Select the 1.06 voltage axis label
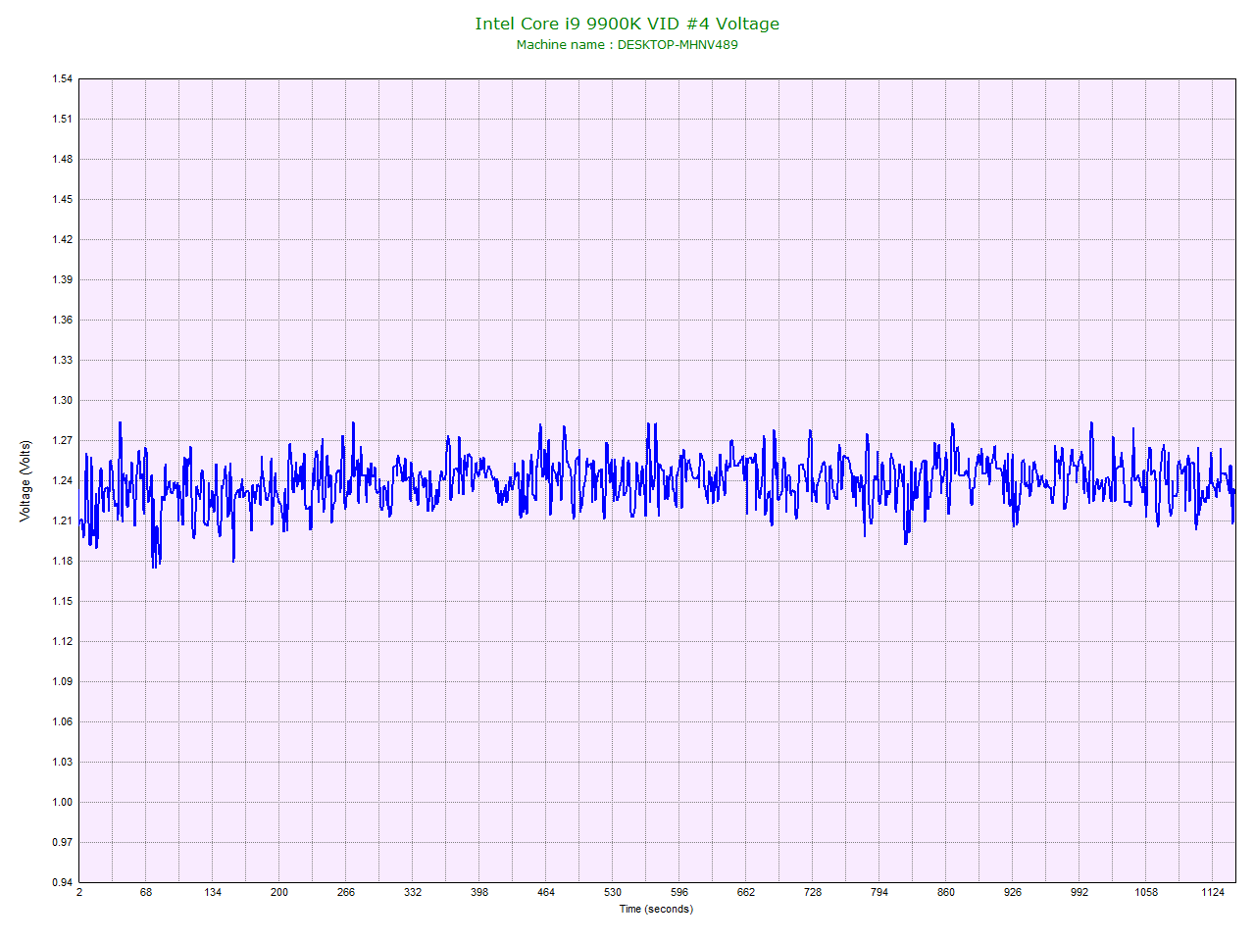The image size is (1255, 941). 63,722
